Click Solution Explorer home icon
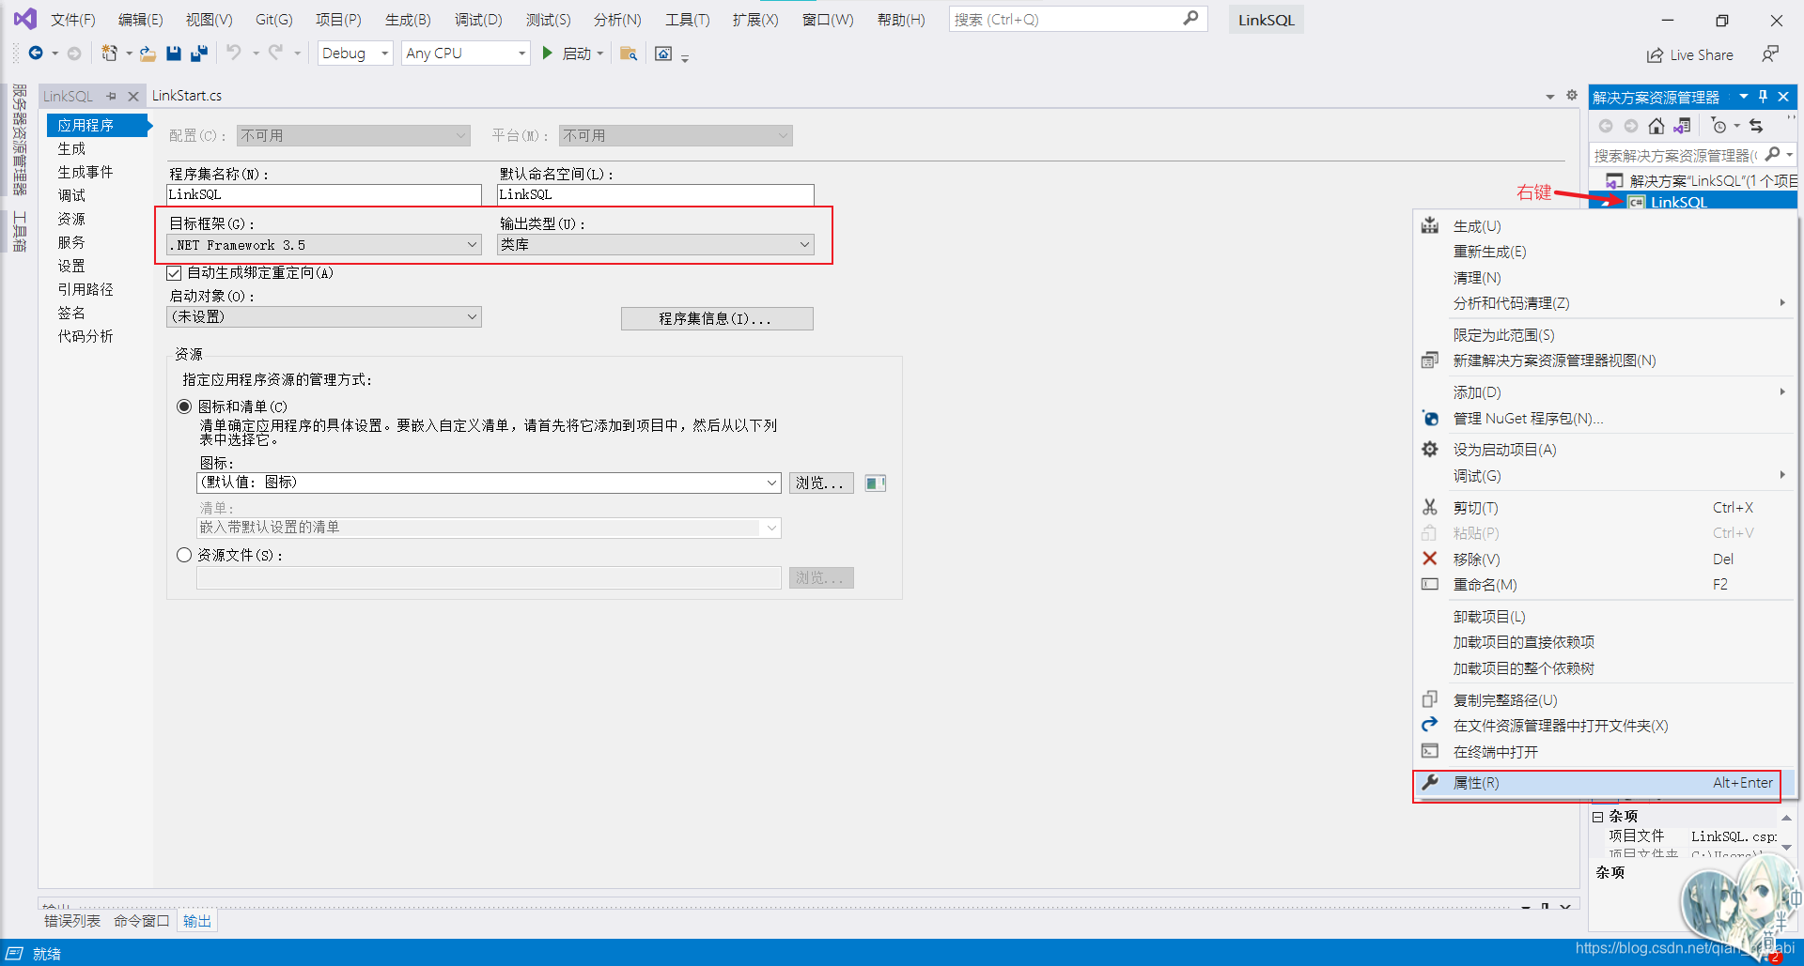The image size is (1804, 966). pos(1656,126)
